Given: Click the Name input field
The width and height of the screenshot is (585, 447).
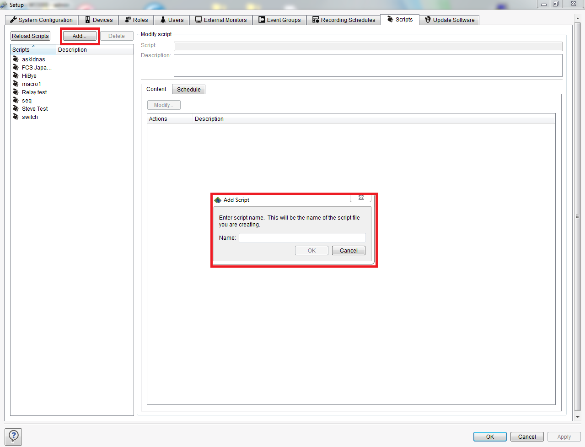Looking at the screenshot, I should pyautogui.click(x=301, y=237).
